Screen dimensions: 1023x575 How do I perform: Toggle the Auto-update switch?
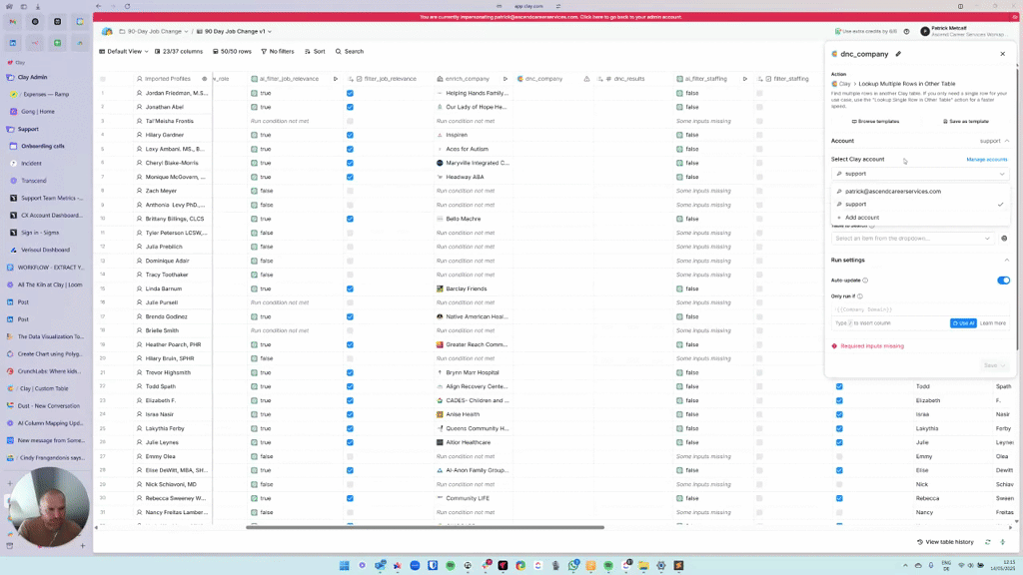coord(1003,281)
